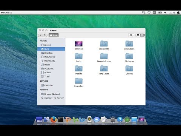Click Connect to Server in the sidebar

point(51,98)
